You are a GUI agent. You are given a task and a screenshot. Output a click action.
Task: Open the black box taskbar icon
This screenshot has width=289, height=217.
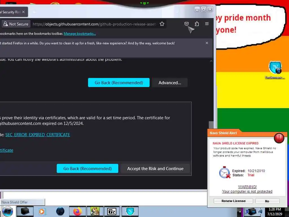(25, 211)
